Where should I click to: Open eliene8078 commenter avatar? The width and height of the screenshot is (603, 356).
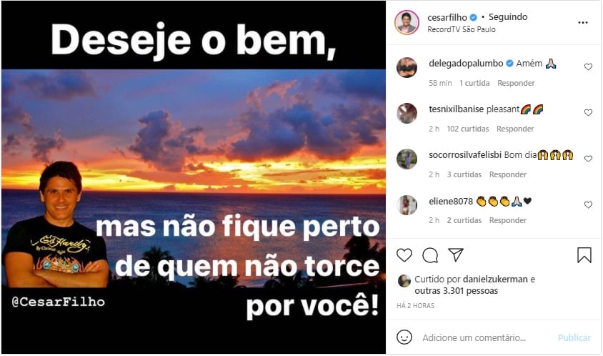(x=407, y=204)
